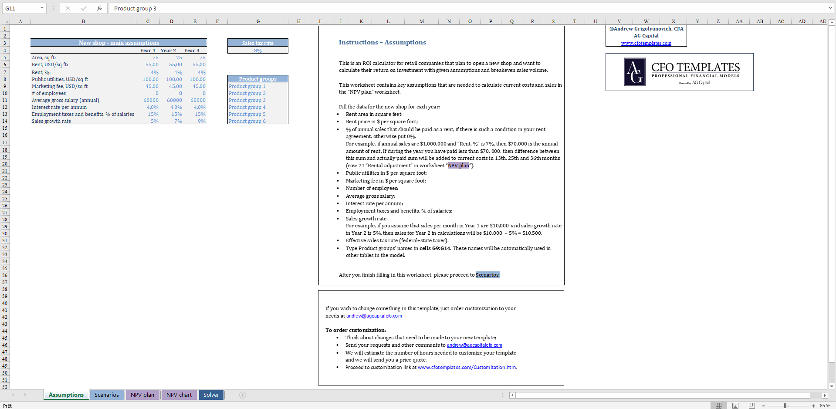Viewport: 836px width, 409px height.
Task: Click the CFO Templates logo image
Action: tap(680, 72)
